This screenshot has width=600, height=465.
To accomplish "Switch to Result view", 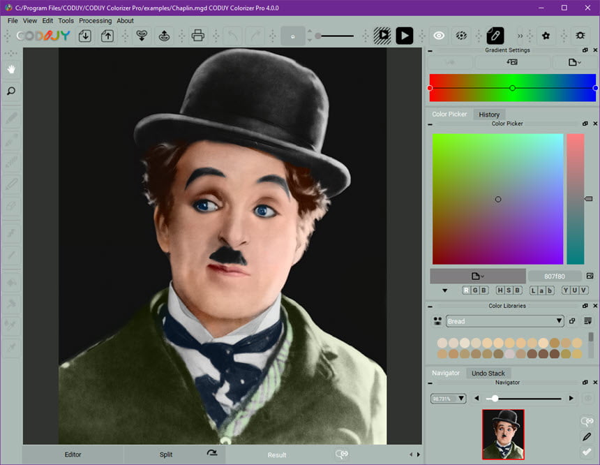I will (277, 455).
